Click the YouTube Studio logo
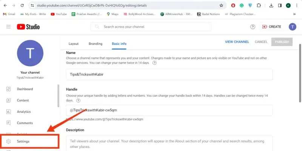 (28, 27)
